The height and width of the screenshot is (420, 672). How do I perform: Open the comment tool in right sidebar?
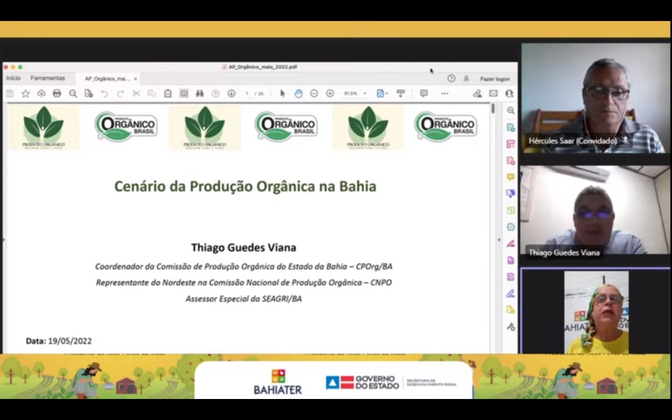pyautogui.click(x=510, y=177)
